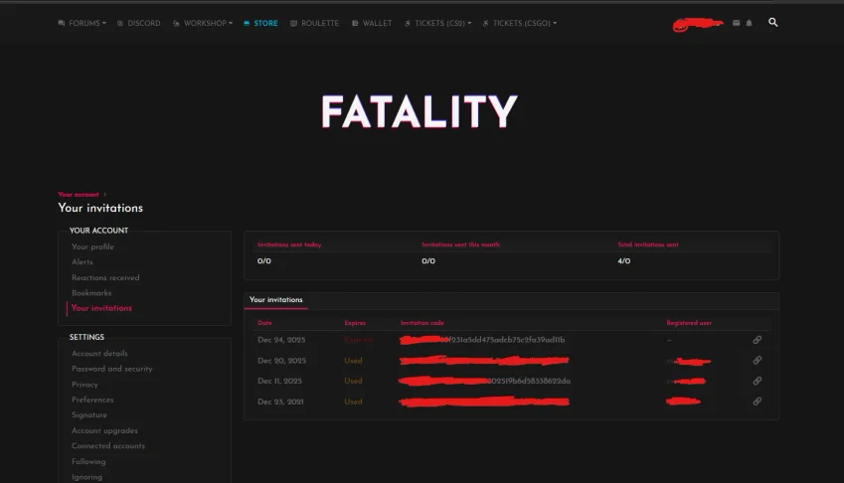This screenshot has height=483, width=844.
Task: Open the Wallet page
Action: (372, 23)
